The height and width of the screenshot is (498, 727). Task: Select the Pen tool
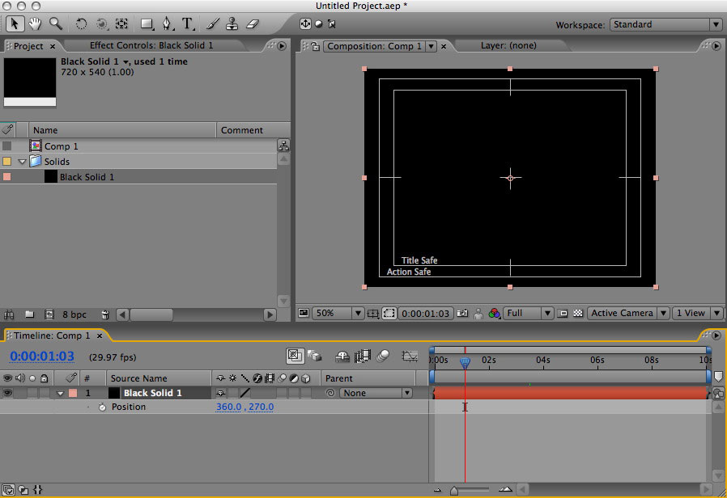(168, 23)
